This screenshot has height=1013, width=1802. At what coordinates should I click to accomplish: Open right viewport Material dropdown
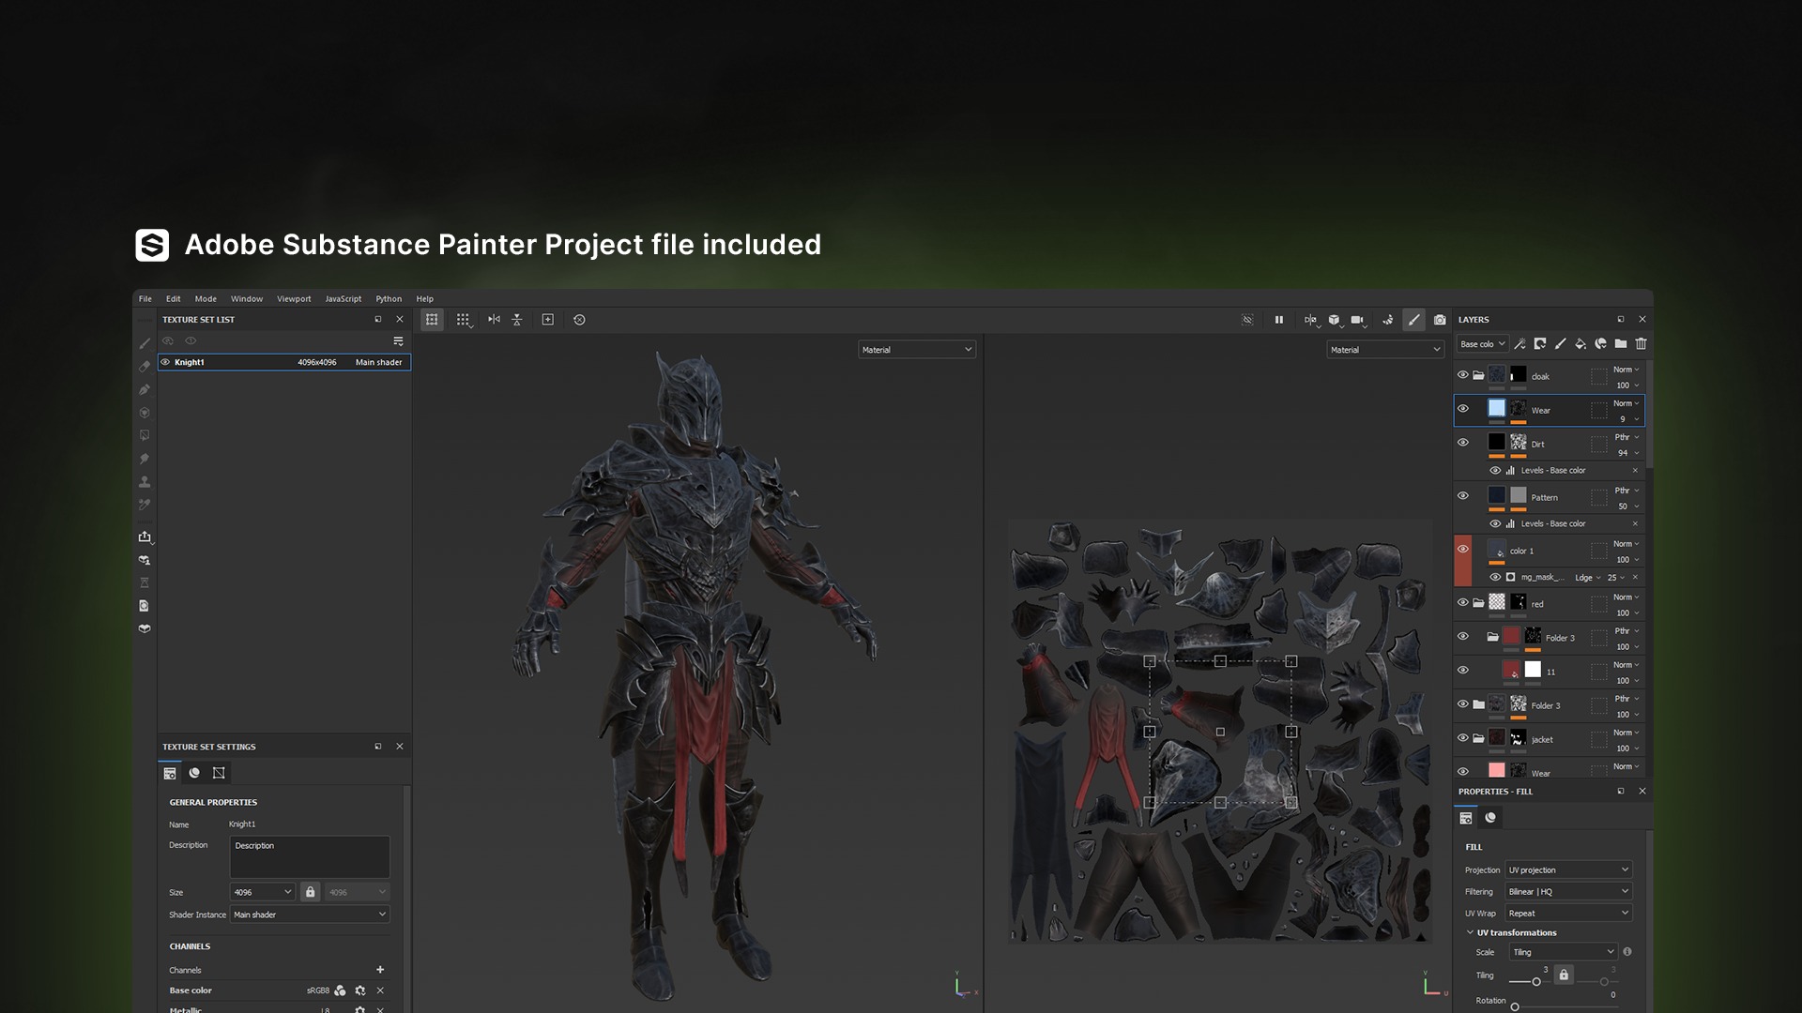point(1385,350)
